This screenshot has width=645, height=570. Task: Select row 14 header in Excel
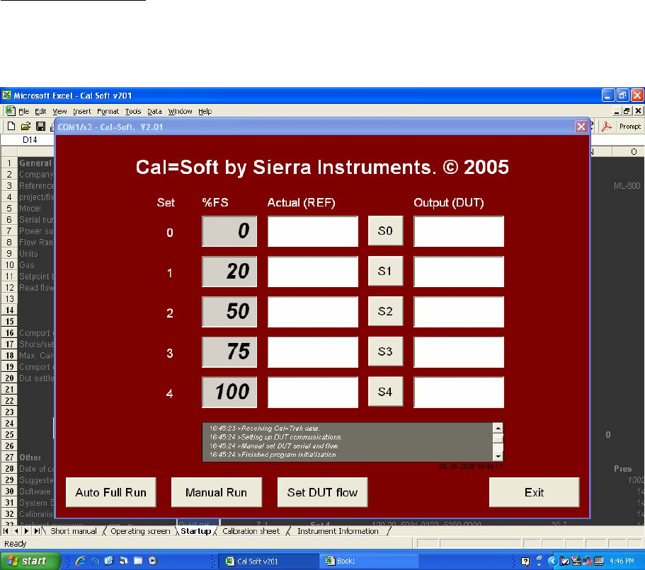(9, 310)
